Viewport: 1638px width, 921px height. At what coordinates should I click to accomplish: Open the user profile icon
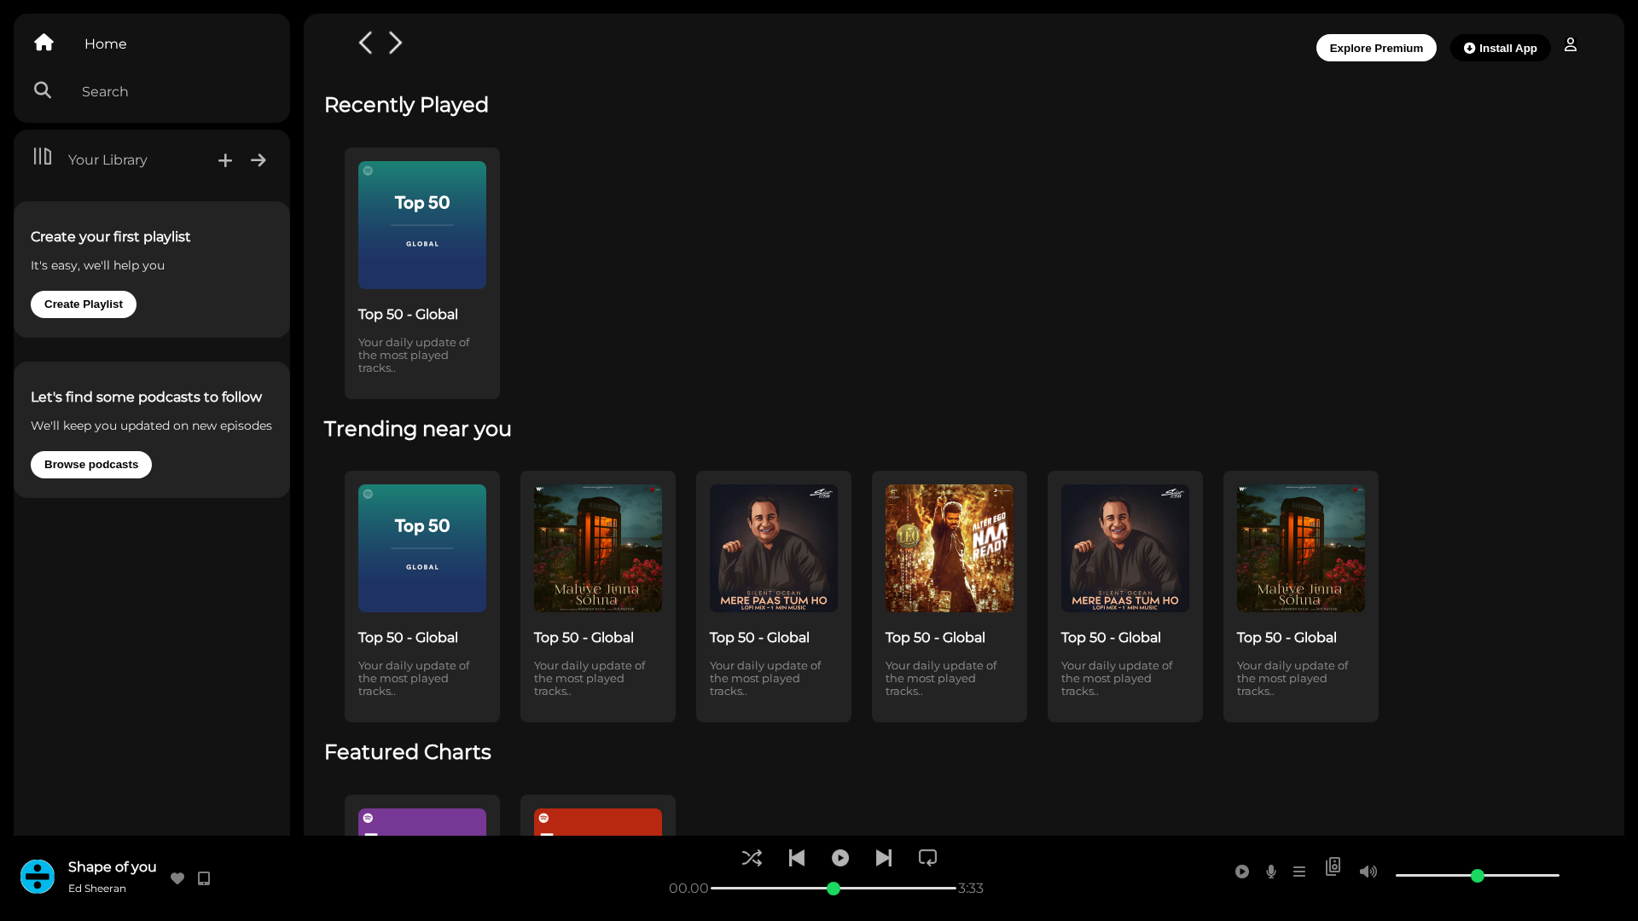[1571, 44]
